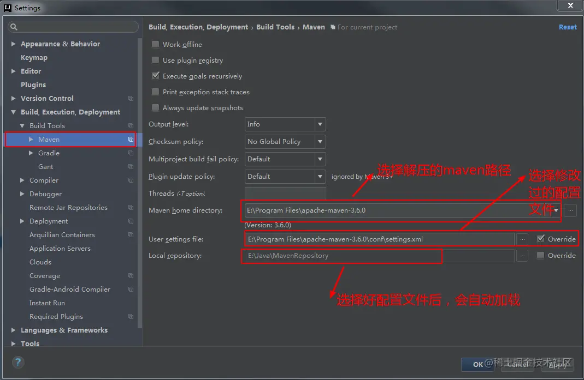Screen dimensions: 584x380
Task: Click project-level icon beside Arquillian Containers
Action: pos(131,235)
